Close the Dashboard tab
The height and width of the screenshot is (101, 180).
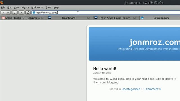pyautogui.click(x=88, y=18)
